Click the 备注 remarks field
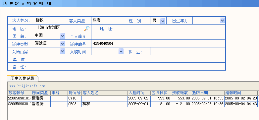259x120 pixels. click(129, 66)
